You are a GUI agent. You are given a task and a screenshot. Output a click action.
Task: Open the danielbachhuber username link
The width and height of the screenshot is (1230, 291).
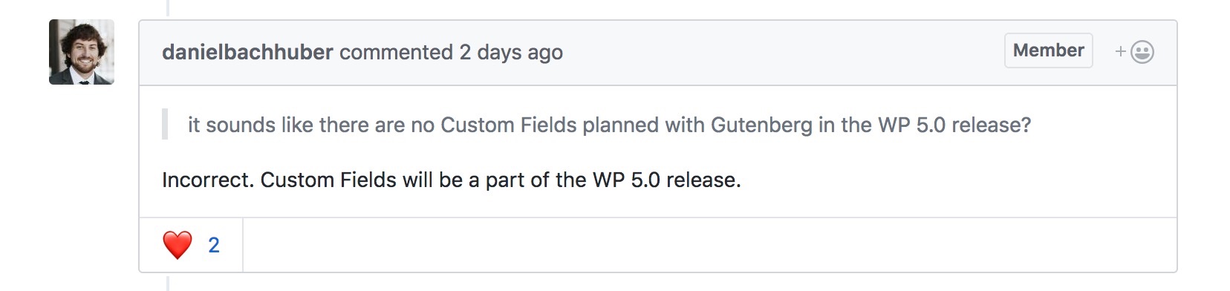(247, 52)
